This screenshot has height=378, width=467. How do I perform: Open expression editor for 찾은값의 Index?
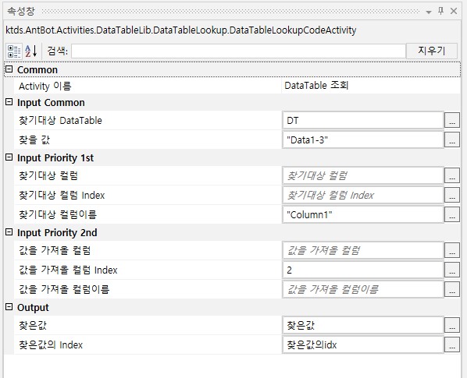[452, 344]
